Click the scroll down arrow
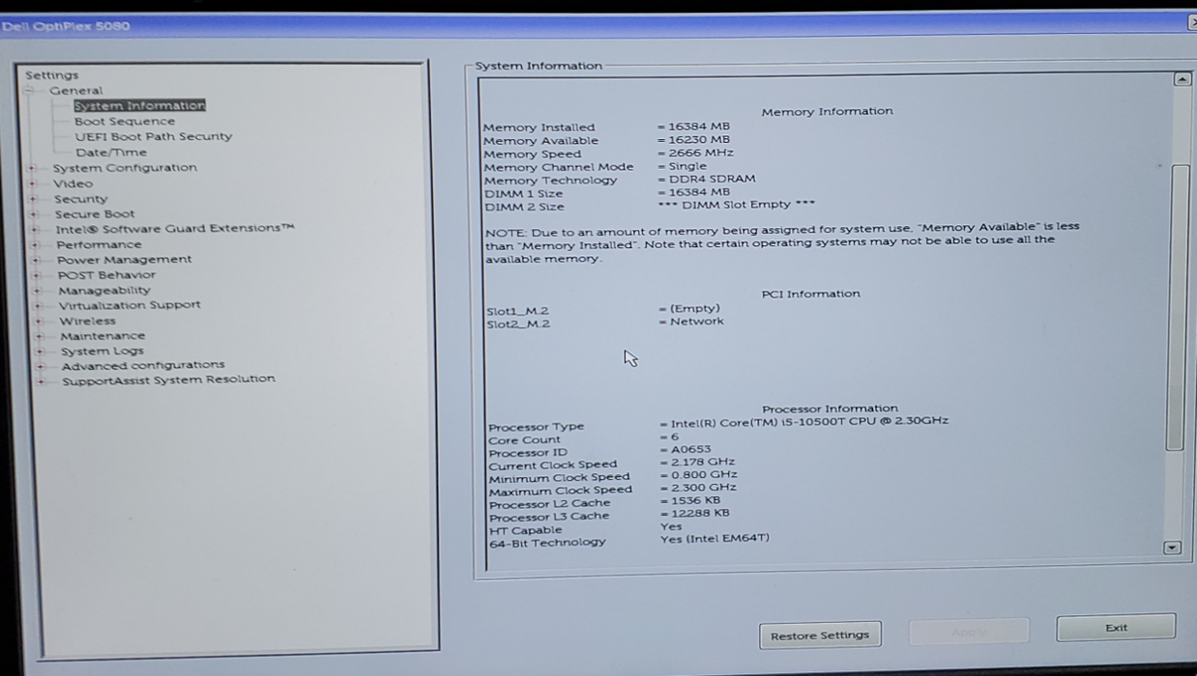1197x676 pixels. click(1172, 548)
